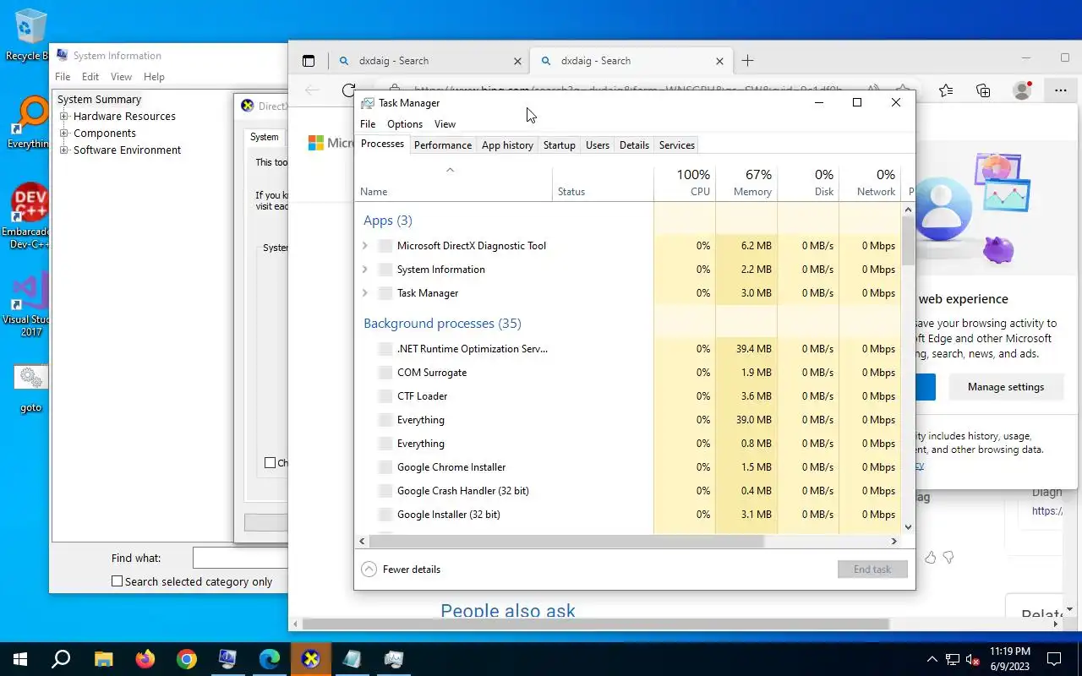The image size is (1082, 676).
Task: Click the End task button
Action: pyautogui.click(x=872, y=570)
